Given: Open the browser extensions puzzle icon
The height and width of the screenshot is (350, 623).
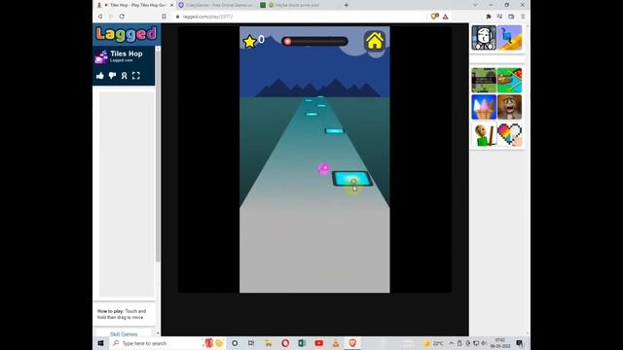Looking at the screenshot, I should [x=489, y=17].
